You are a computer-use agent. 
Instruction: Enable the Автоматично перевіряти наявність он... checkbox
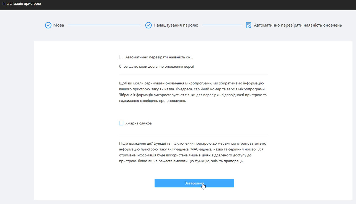click(x=121, y=57)
